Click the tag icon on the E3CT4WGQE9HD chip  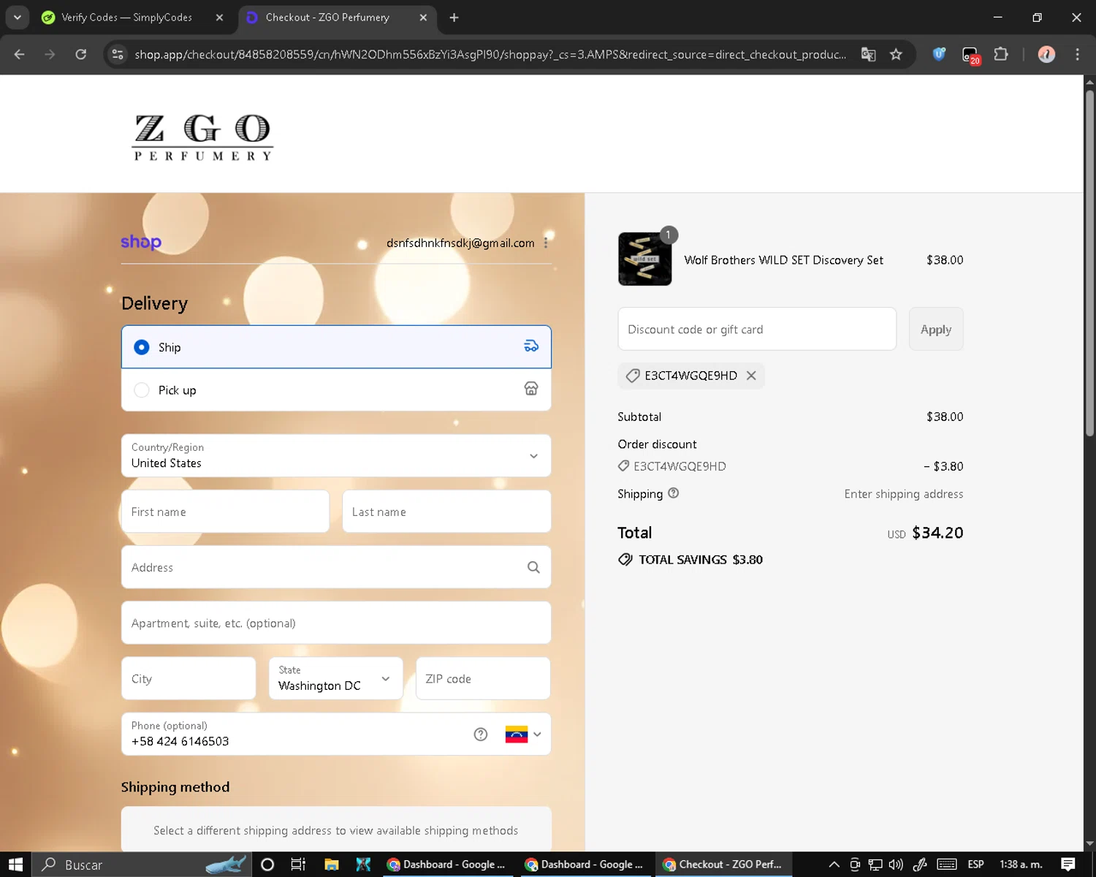pos(633,376)
